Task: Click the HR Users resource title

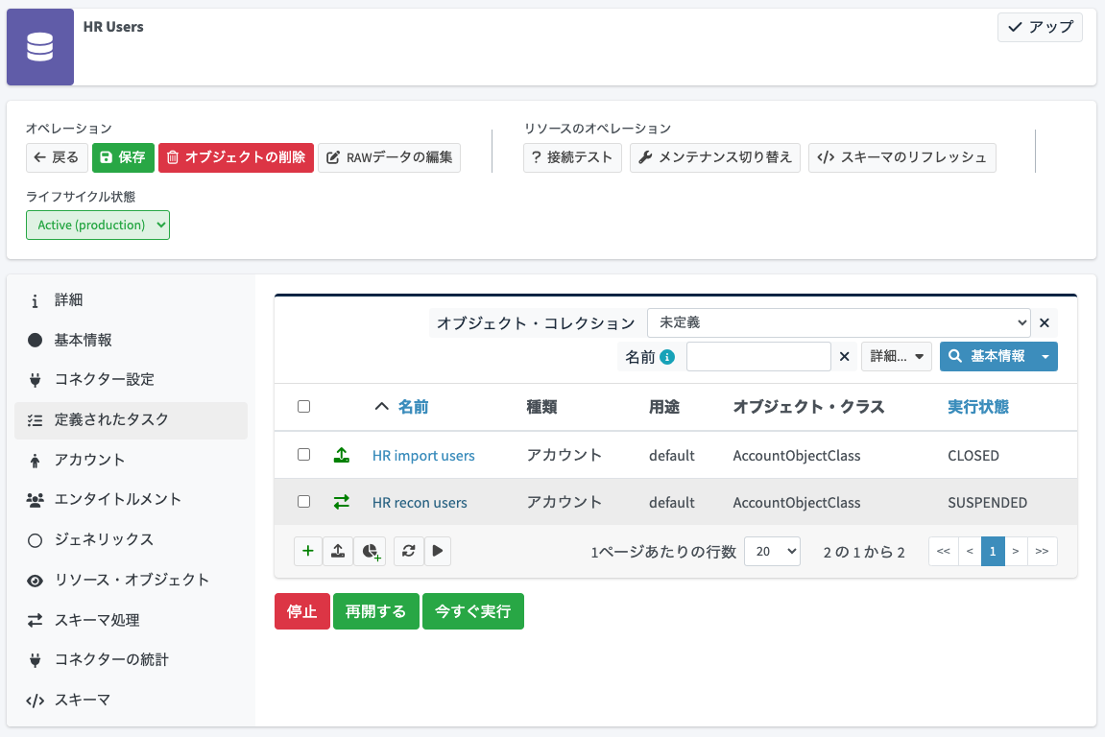Action: [x=113, y=27]
